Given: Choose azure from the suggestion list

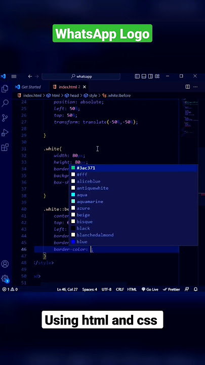Looking at the screenshot, I should pyautogui.click(x=133, y=208).
